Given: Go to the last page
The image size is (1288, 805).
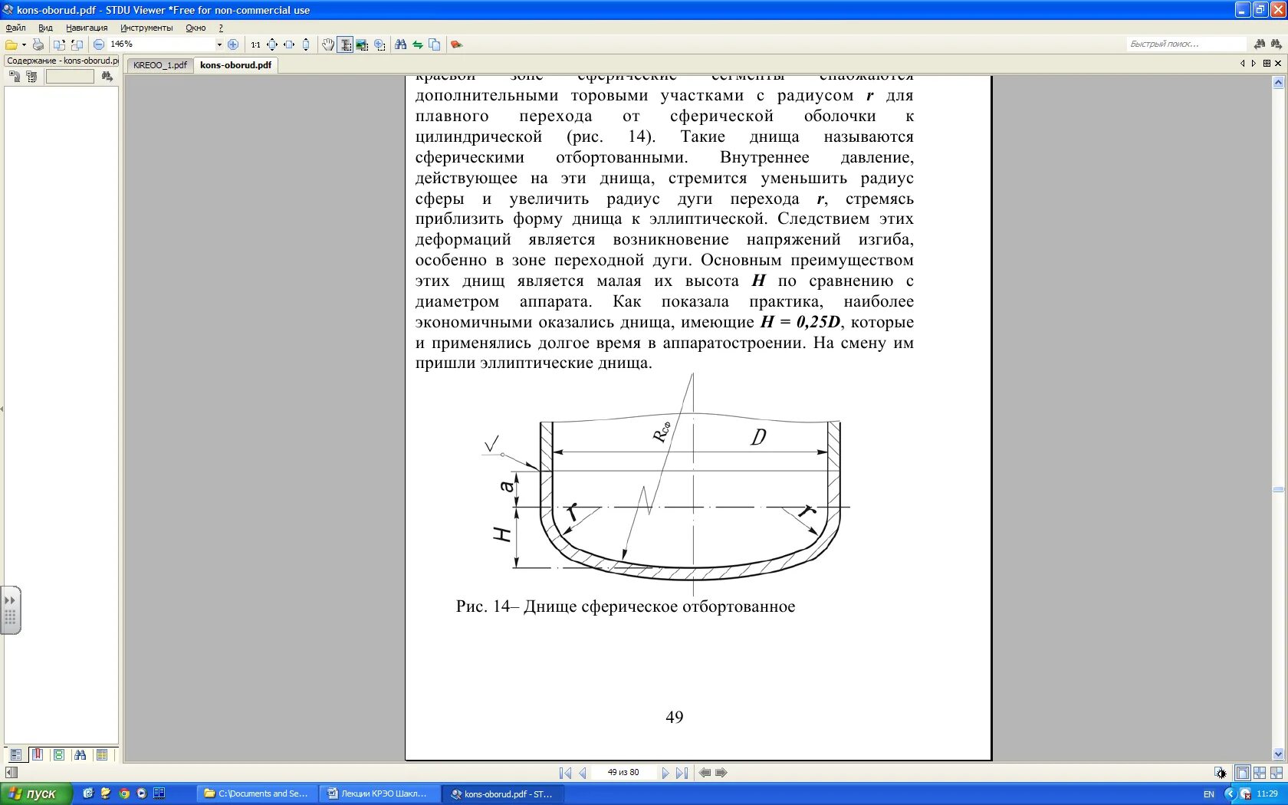Looking at the screenshot, I should click(x=682, y=773).
